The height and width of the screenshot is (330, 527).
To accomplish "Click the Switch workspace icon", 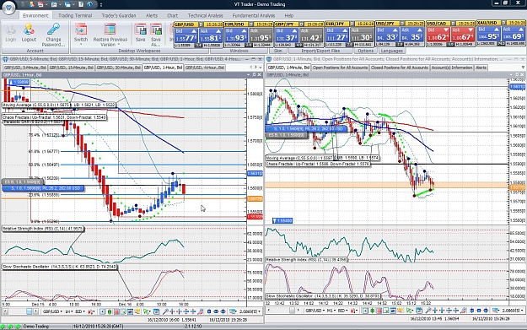I will tap(81, 34).
